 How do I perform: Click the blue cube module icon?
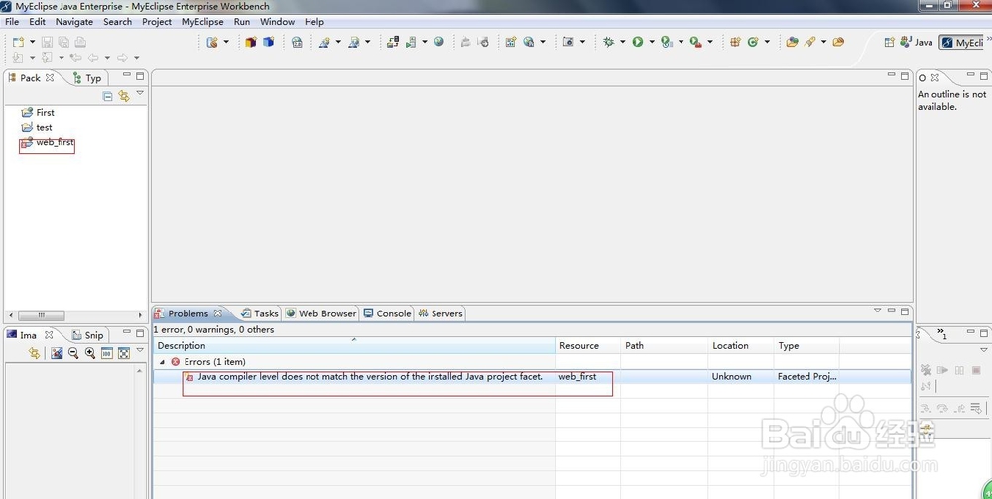pyautogui.click(x=268, y=42)
